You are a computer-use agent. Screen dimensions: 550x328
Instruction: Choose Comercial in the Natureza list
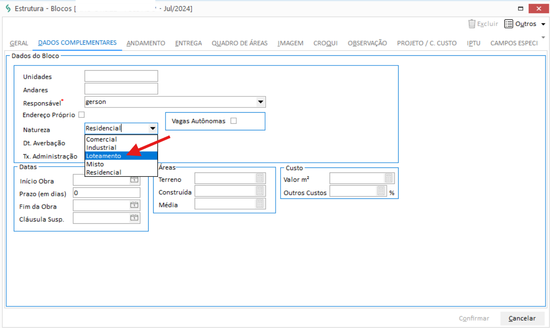(x=102, y=140)
